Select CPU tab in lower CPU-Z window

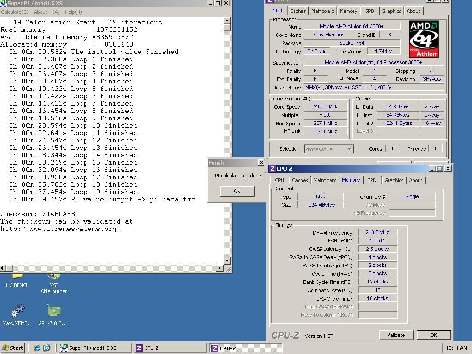(x=279, y=180)
